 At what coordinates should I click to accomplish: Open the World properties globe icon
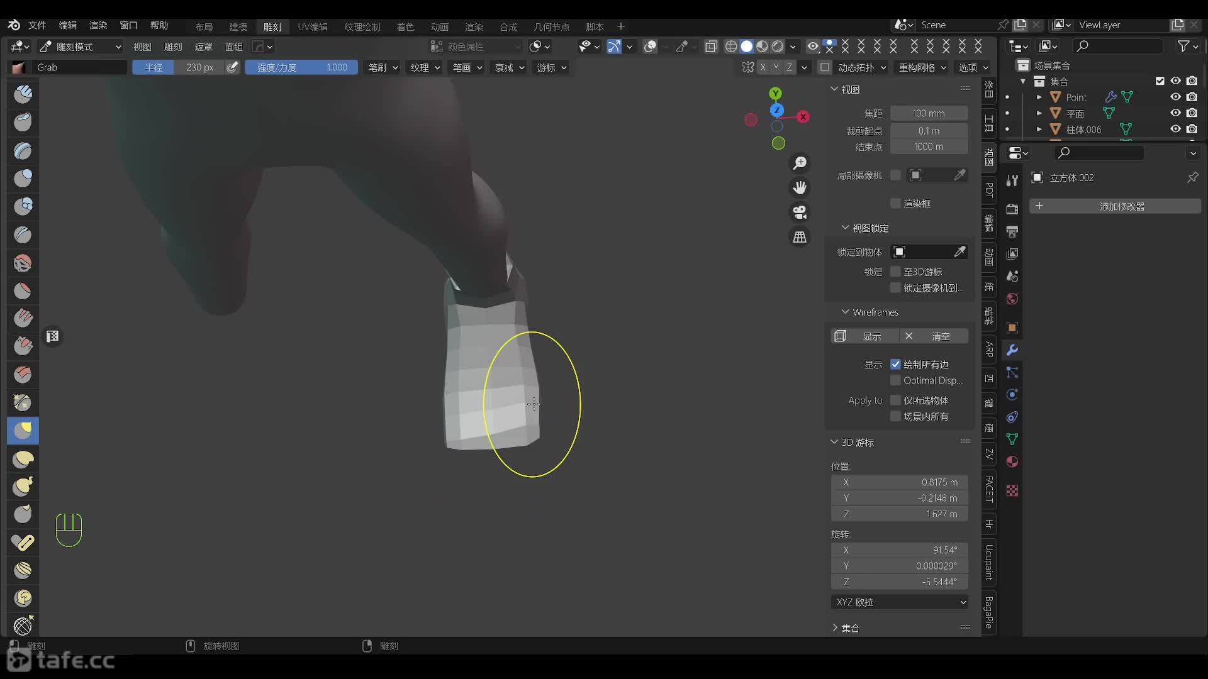click(1012, 299)
